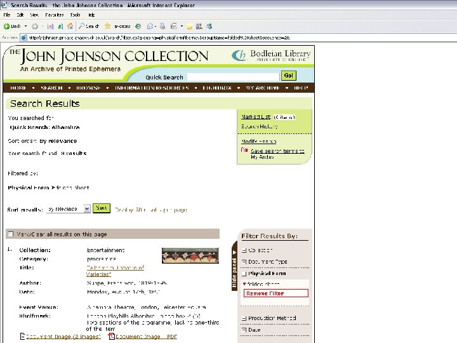This screenshot has width=457, height=343.
Task: Open the toolbar Search magnifier
Action: click(89, 26)
